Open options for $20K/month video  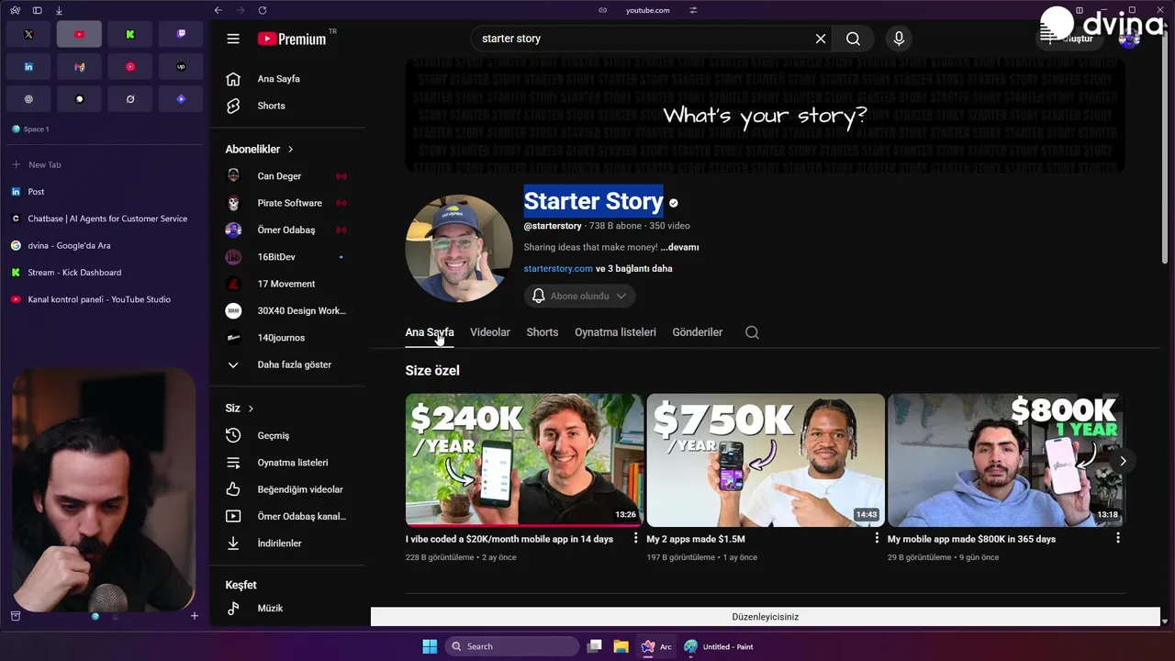point(635,538)
